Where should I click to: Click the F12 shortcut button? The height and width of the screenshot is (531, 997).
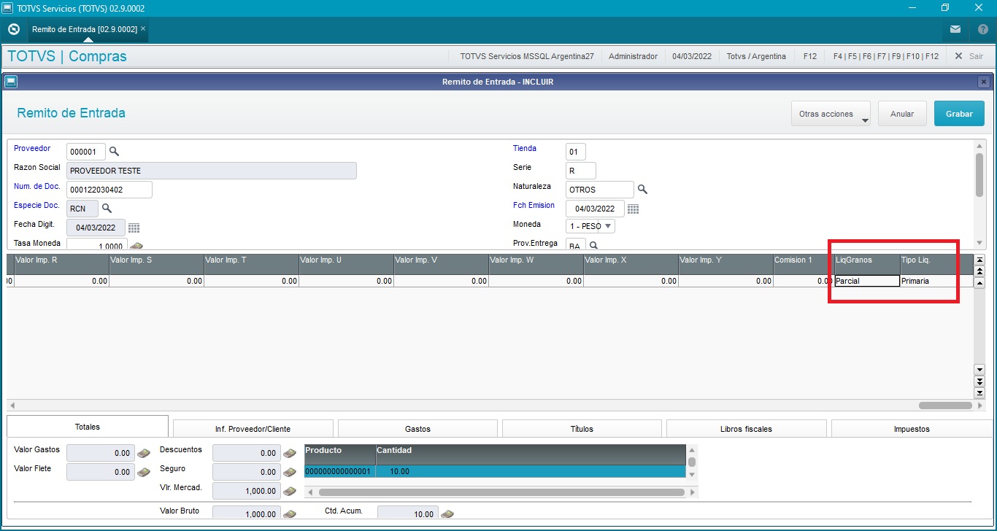pos(809,56)
